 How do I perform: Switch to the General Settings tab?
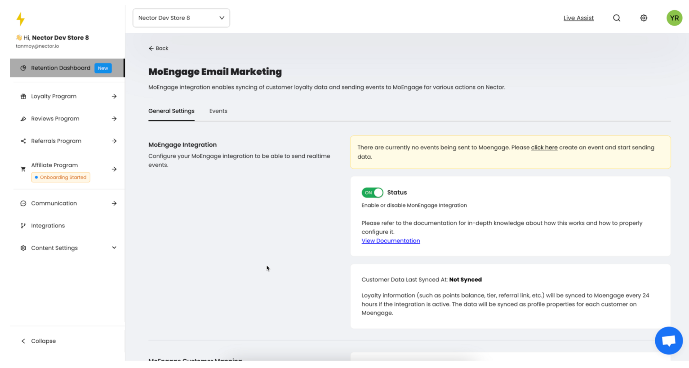pyautogui.click(x=171, y=111)
